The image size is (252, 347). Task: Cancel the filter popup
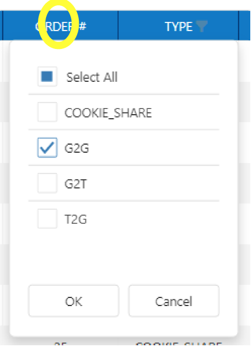point(174,301)
